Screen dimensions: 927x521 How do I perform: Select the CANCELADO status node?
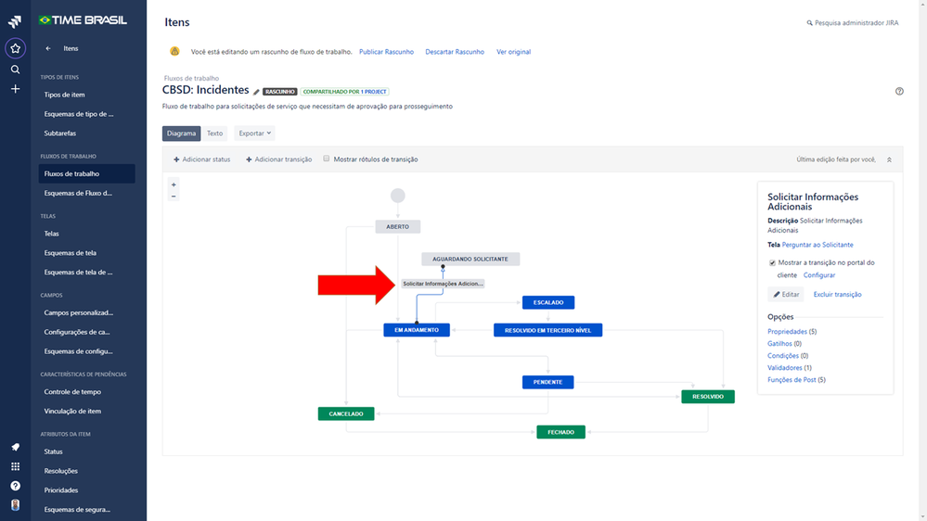tap(346, 414)
